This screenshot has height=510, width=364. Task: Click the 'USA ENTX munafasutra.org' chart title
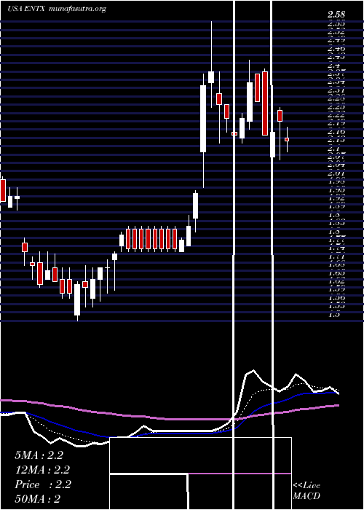coord(57,9)
